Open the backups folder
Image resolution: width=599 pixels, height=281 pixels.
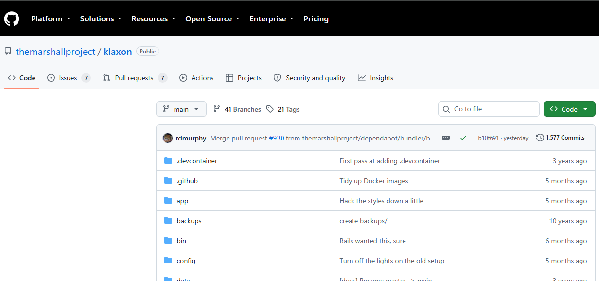click(189, 221)
